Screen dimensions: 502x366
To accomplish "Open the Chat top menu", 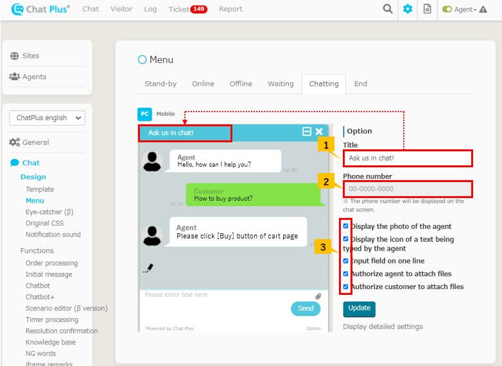I will click(x=91, y=9).
